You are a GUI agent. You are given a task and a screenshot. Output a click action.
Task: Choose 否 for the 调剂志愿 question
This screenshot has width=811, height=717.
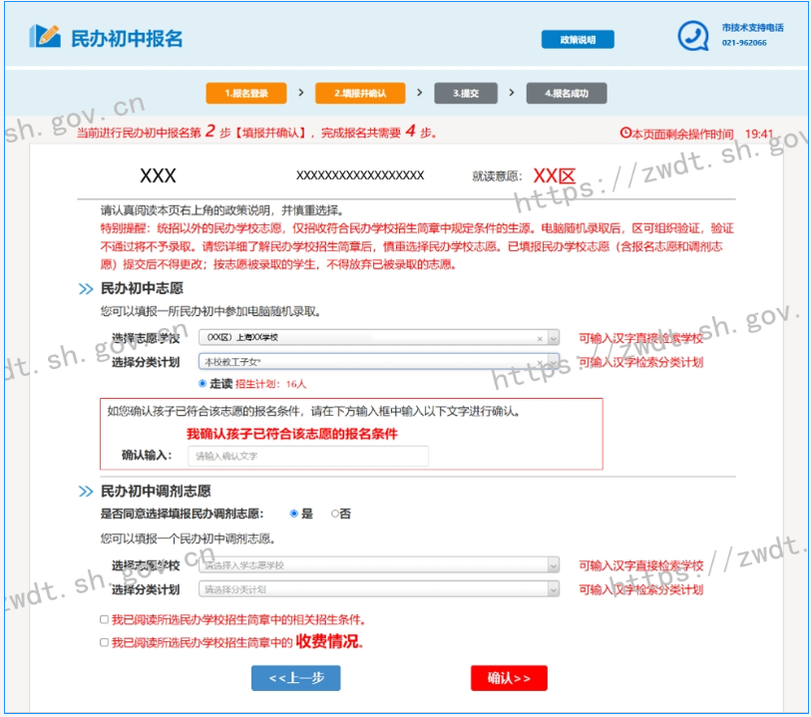pyautogui.click(x=335, y=515)
